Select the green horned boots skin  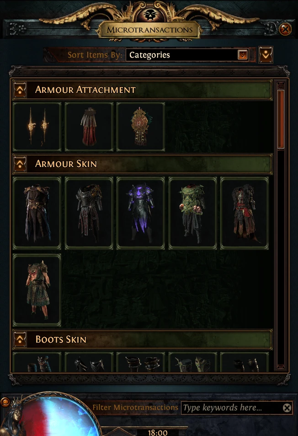(193, 362)
